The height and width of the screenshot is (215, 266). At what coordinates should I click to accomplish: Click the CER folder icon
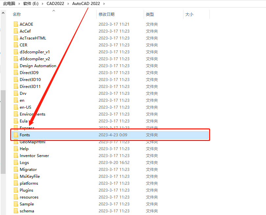click(16, 45)
